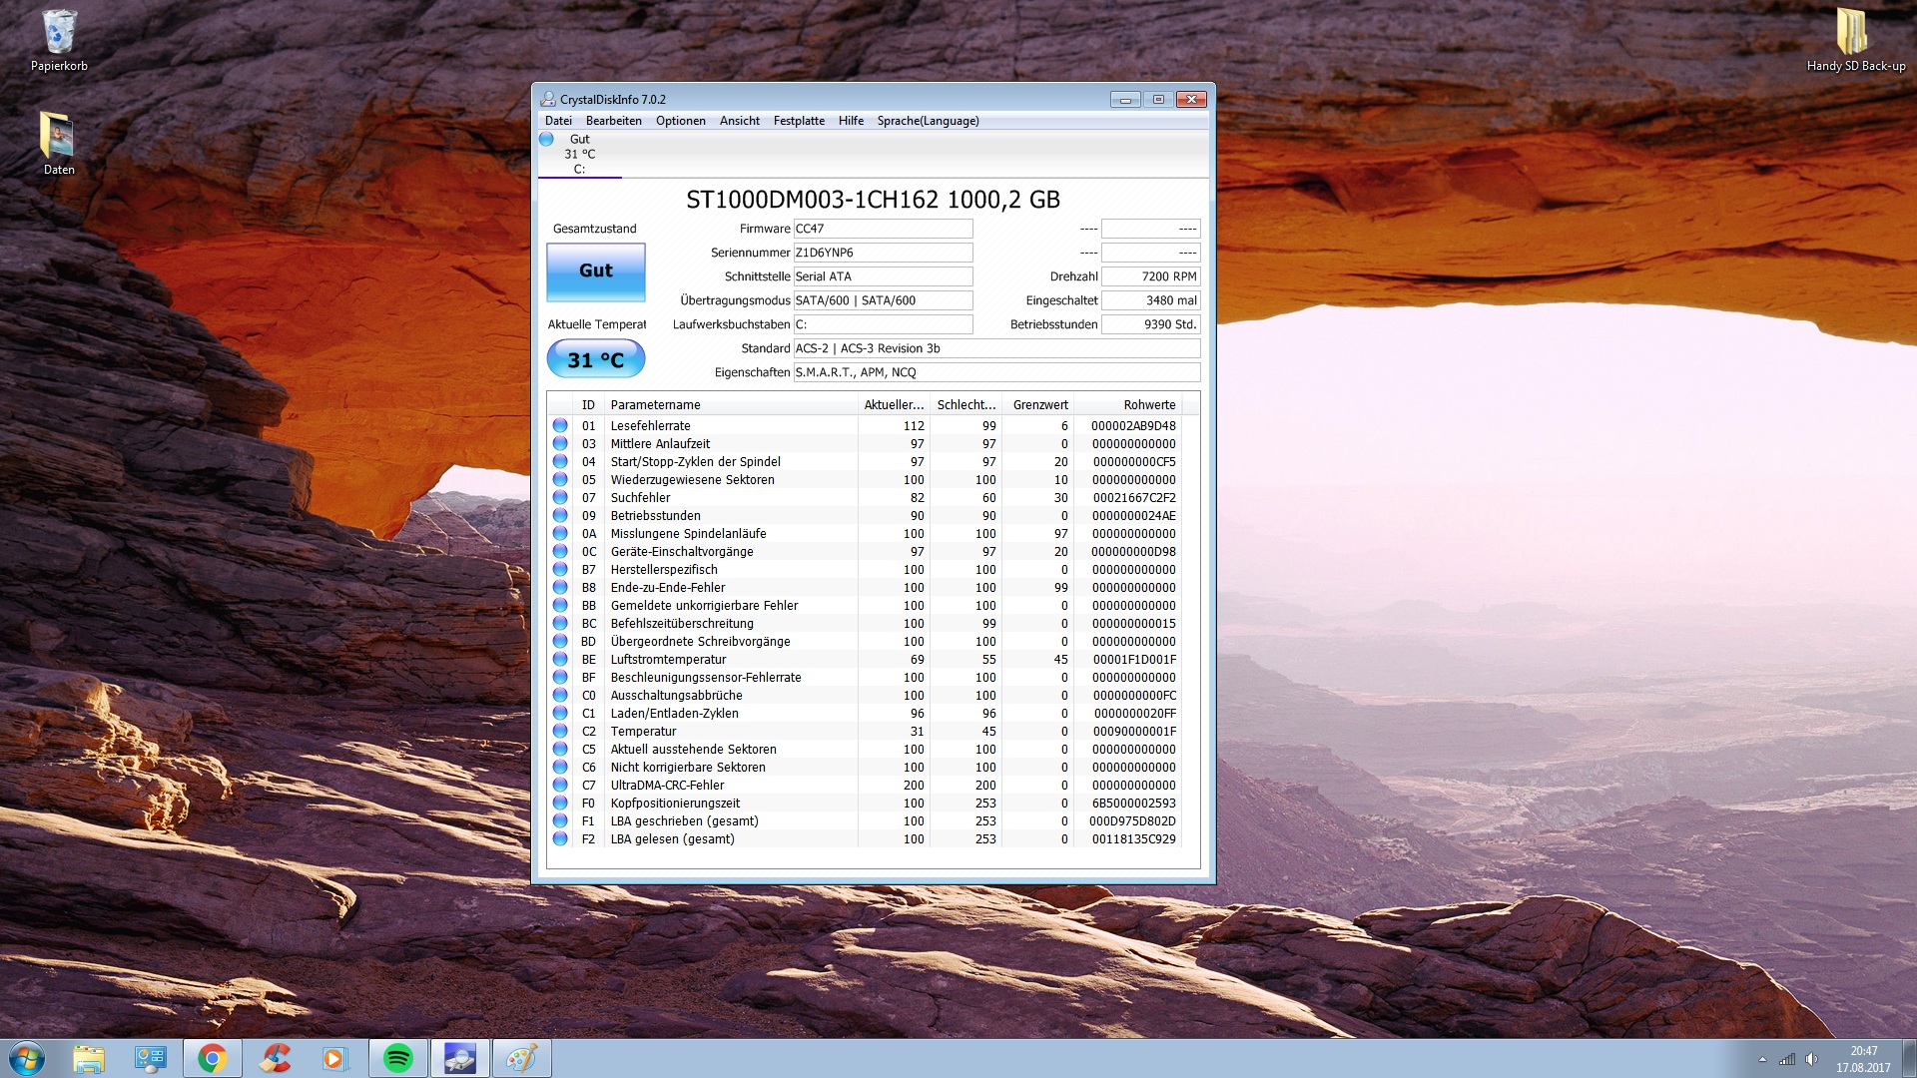Image resolution: width=1917 pixels, height=1078 pixels.
Task: Open Papierkorb on desktop
Action: click(x=59, y=40)
